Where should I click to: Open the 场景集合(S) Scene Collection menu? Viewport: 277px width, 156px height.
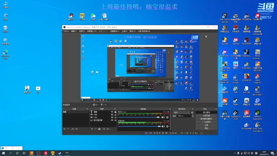[x=115, y=31]
